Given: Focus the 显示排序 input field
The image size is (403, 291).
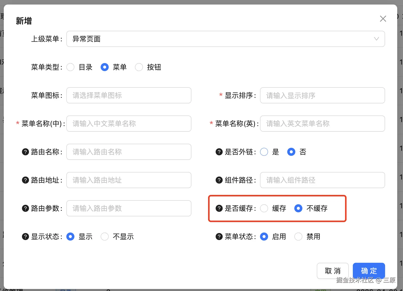Looking at the screenshot, I should [x=322, y=95].
